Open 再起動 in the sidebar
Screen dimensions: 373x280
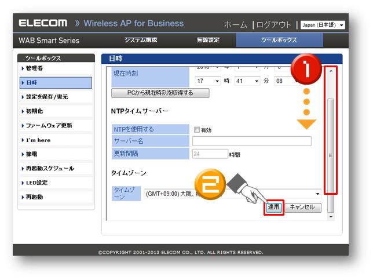(56, 197)
